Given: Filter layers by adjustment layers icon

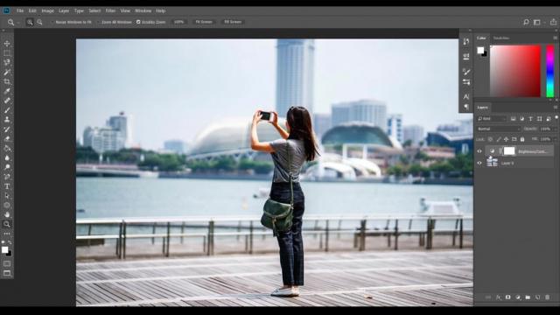Looking at the screenshot, I should click(x=521, y=119).
